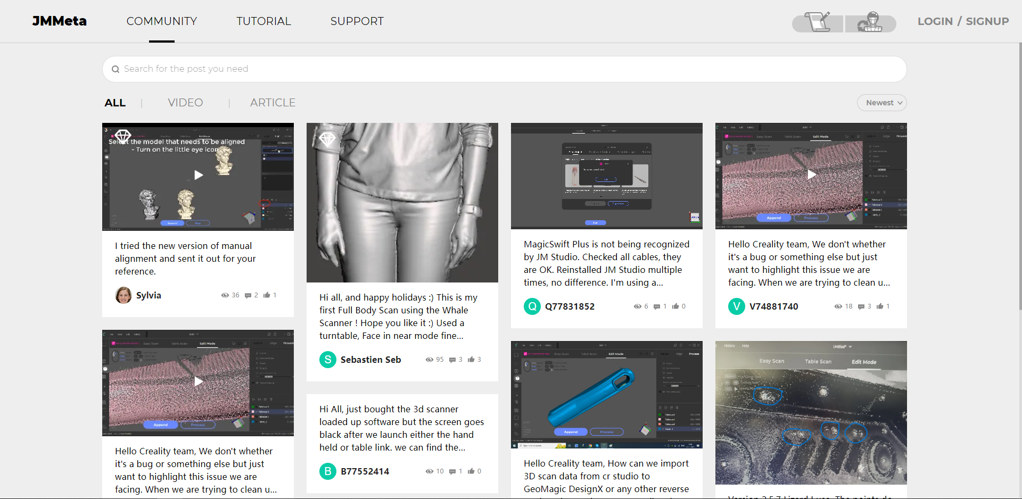
Task: Click author name Sebastien Seb
Action: point(371,360)
